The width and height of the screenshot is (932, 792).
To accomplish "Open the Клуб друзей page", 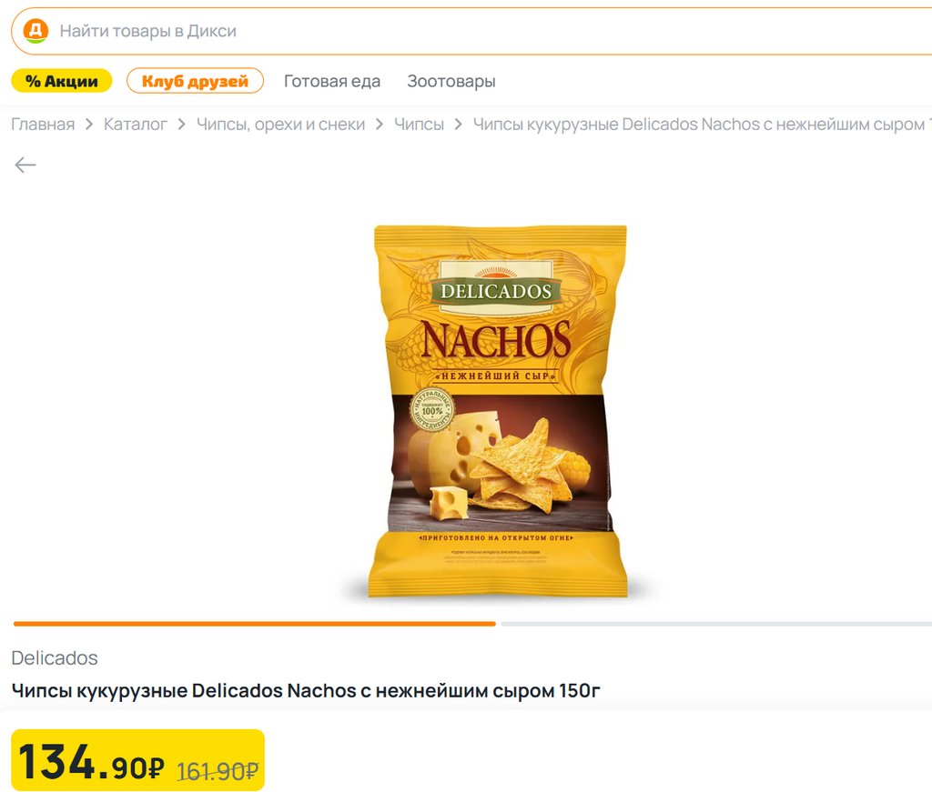I will click(195, 81).
